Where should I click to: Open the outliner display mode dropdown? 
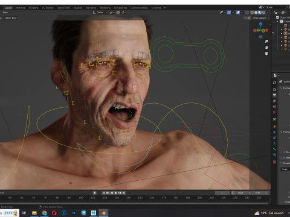coord(277,13)
